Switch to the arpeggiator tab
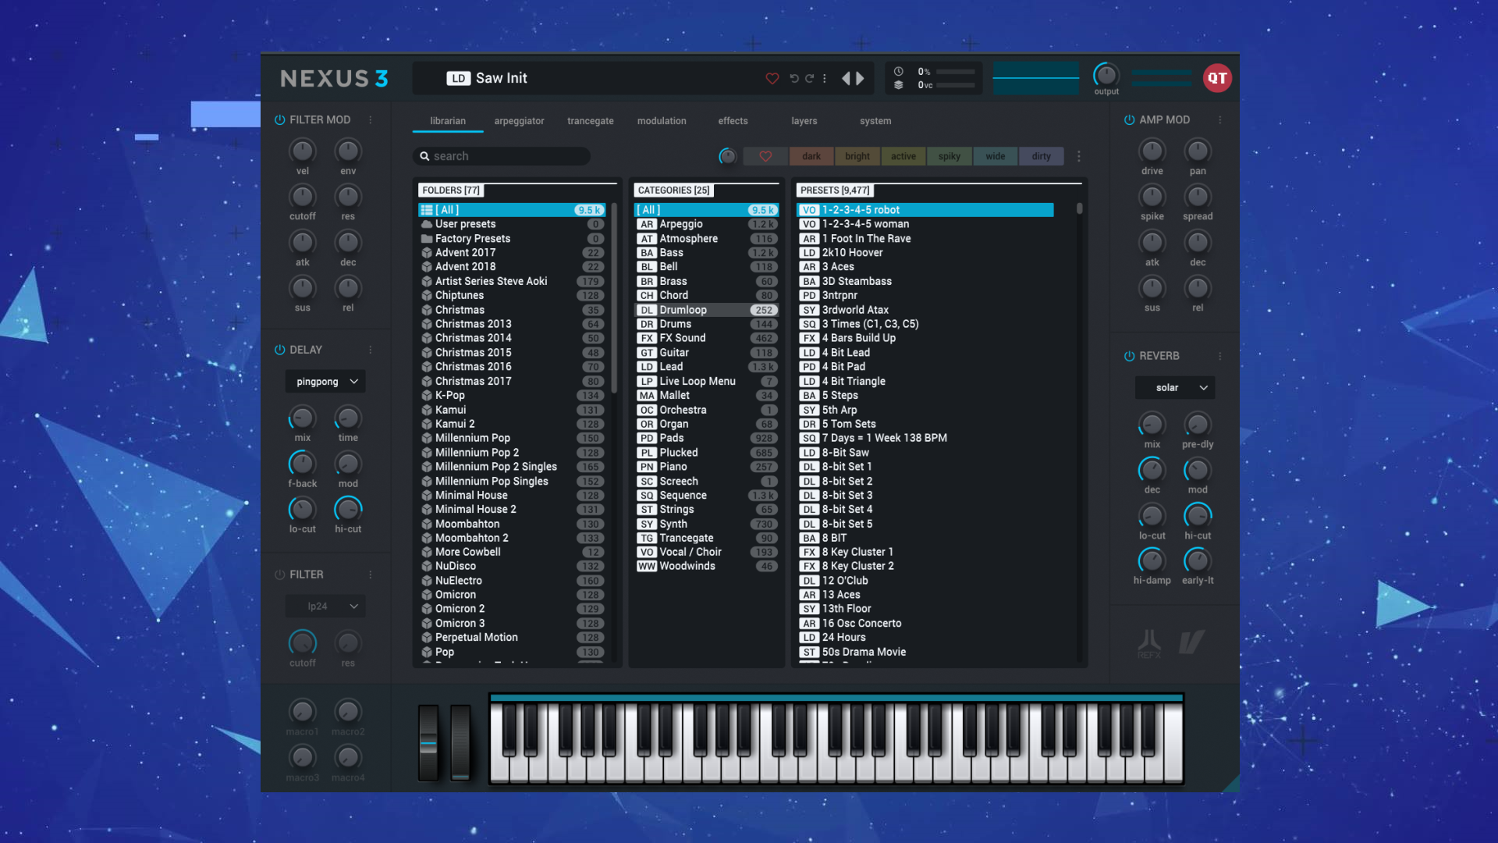This screenshot has height=843, width=1498. point(519,120)
